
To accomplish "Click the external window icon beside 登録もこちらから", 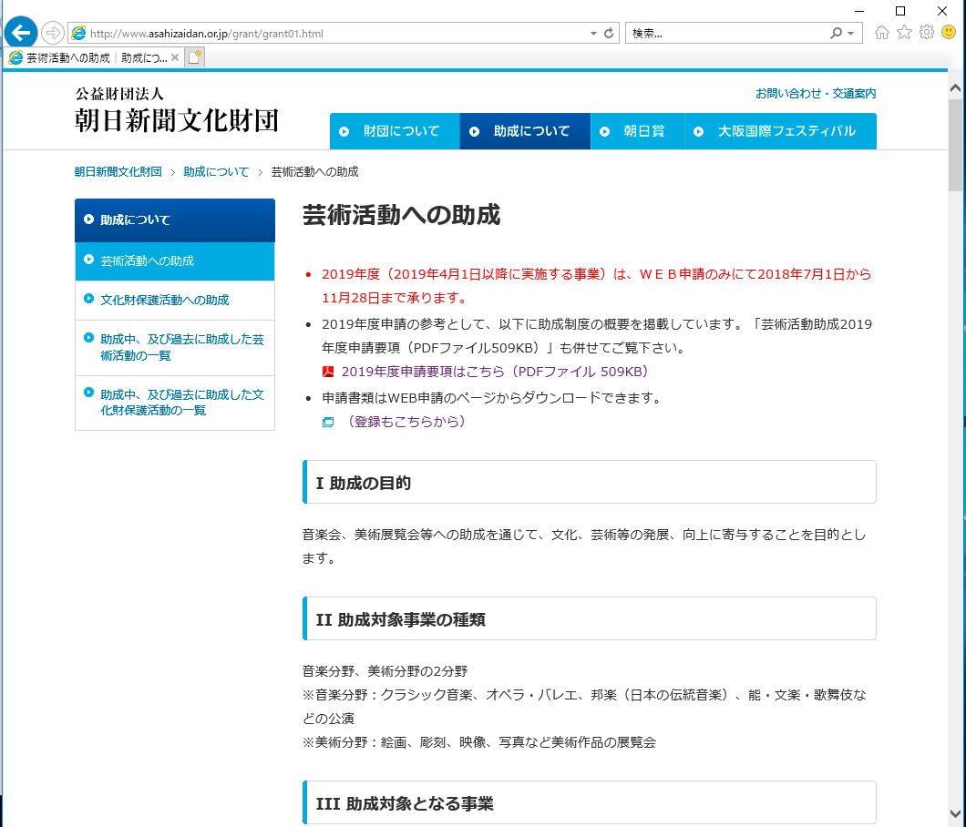I will point(328,422).
